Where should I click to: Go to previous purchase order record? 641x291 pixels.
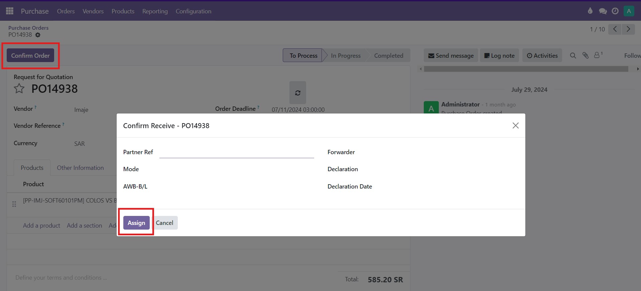click(615, 29)
